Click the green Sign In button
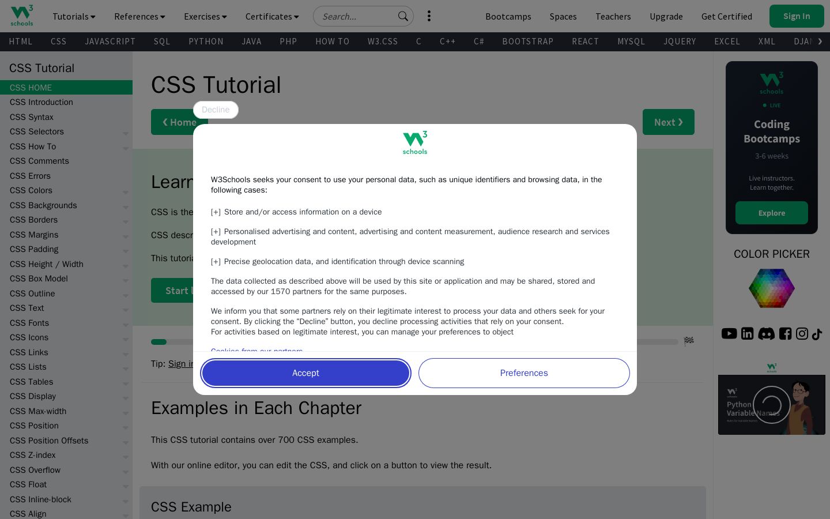The image size is (830, 519). click(797, 16)
